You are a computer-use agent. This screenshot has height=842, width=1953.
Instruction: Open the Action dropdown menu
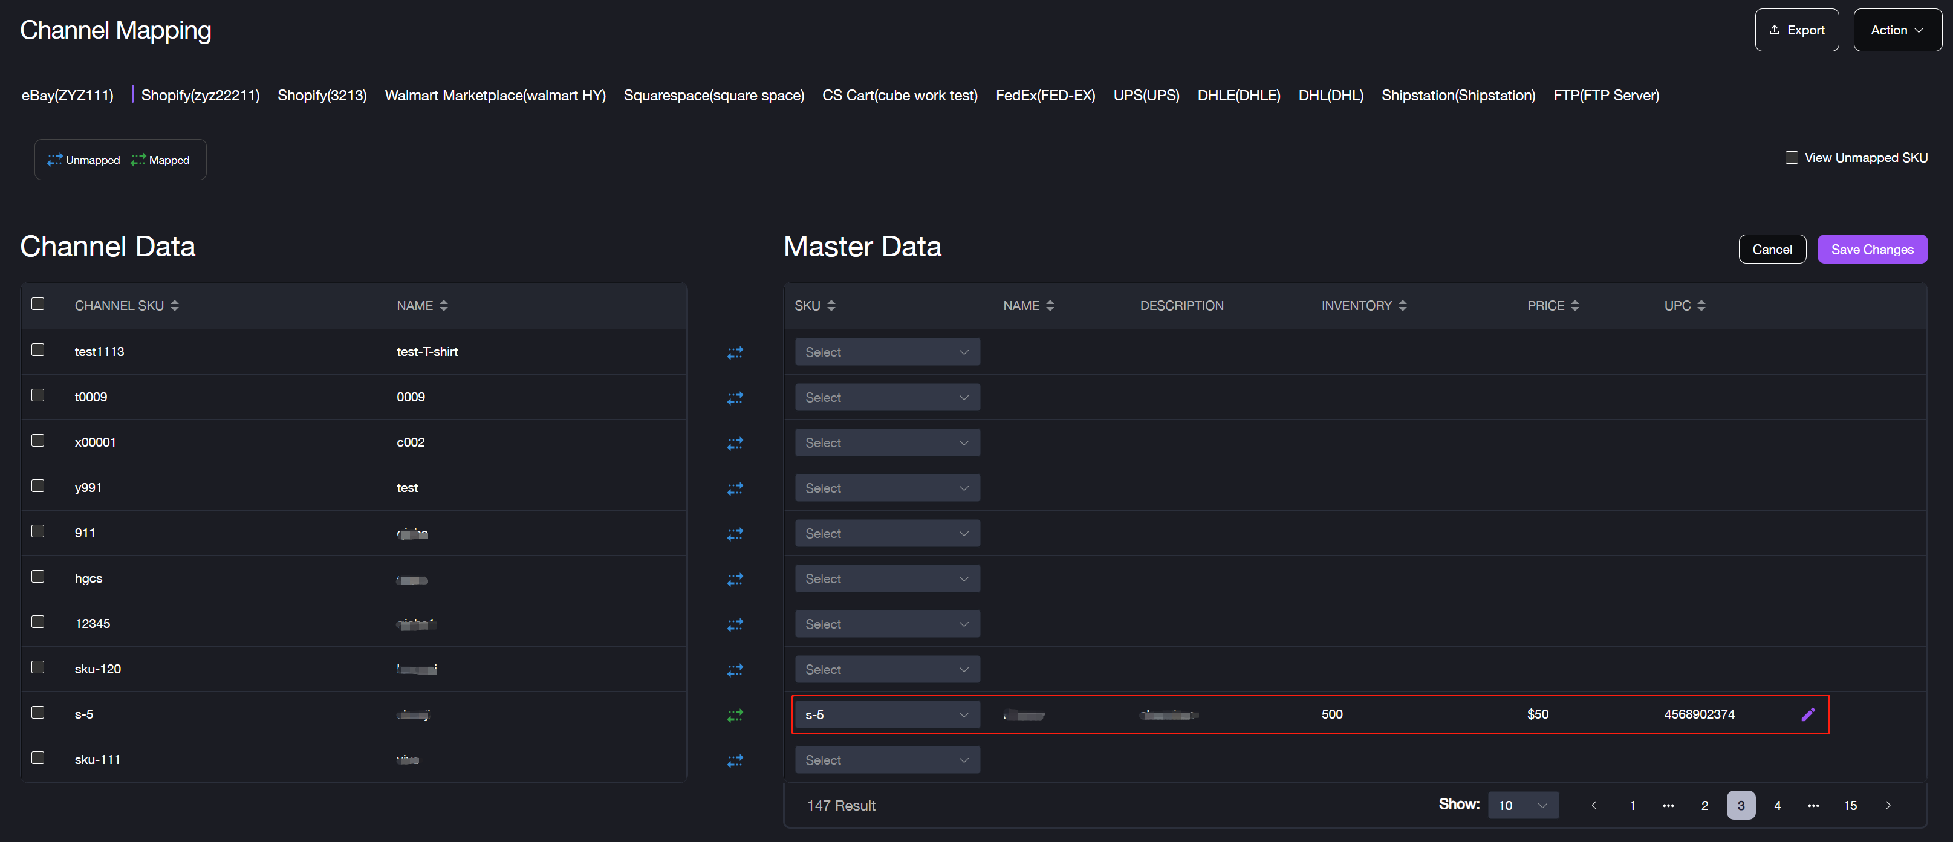coord(1896,30)
